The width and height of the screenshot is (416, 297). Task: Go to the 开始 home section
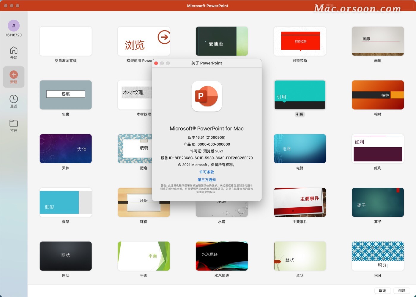pos(14,53)
